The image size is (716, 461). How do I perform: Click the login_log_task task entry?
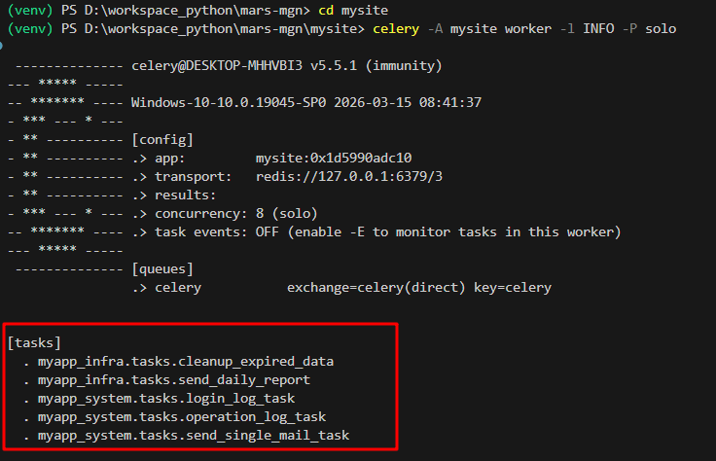[165, 398]
